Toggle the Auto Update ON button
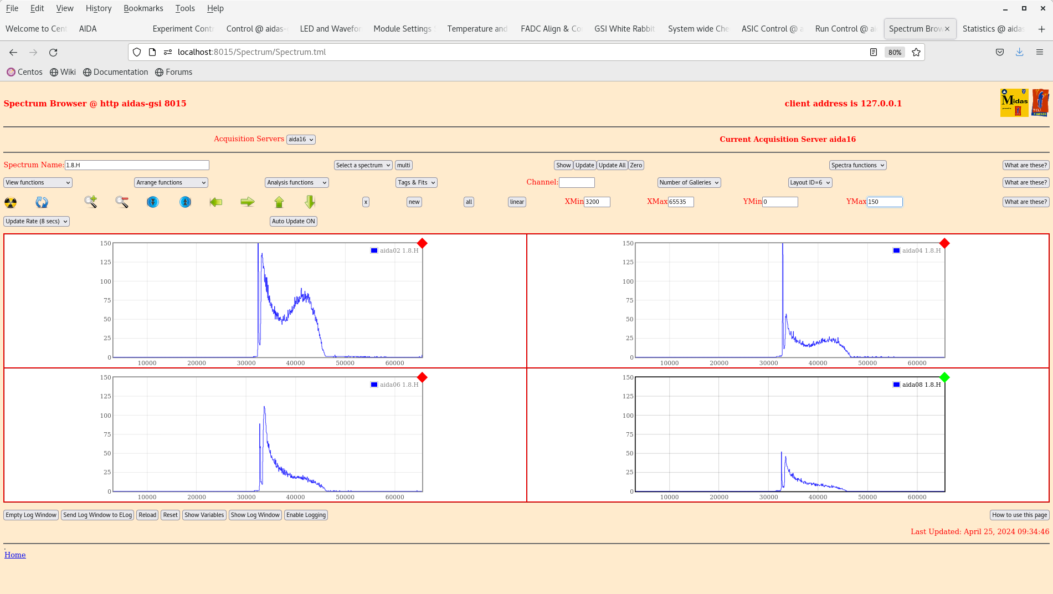The height and width of the screenshot is (594, 1053). pyautogui.click(x=294, y=221)
